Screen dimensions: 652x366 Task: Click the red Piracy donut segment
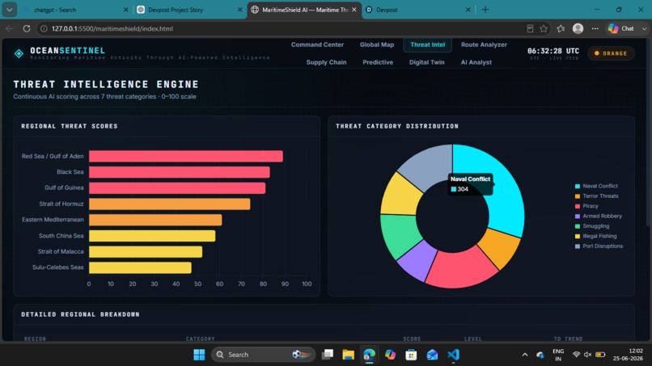point(462,269)
